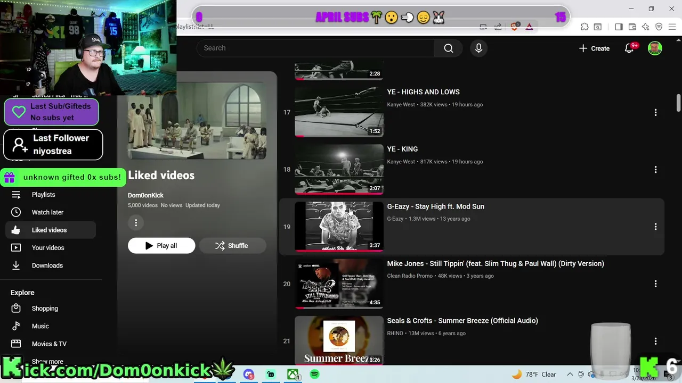Open Xbox app from the taskbar
Image resolution: width=682 pixels, height=383 pixels.
293,374
